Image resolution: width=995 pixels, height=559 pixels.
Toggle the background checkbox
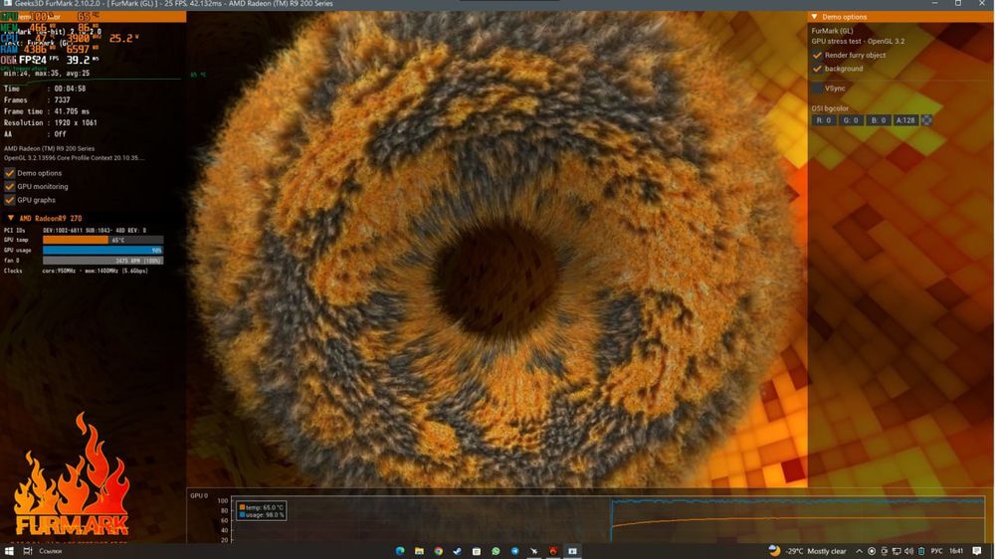(817, 69)
